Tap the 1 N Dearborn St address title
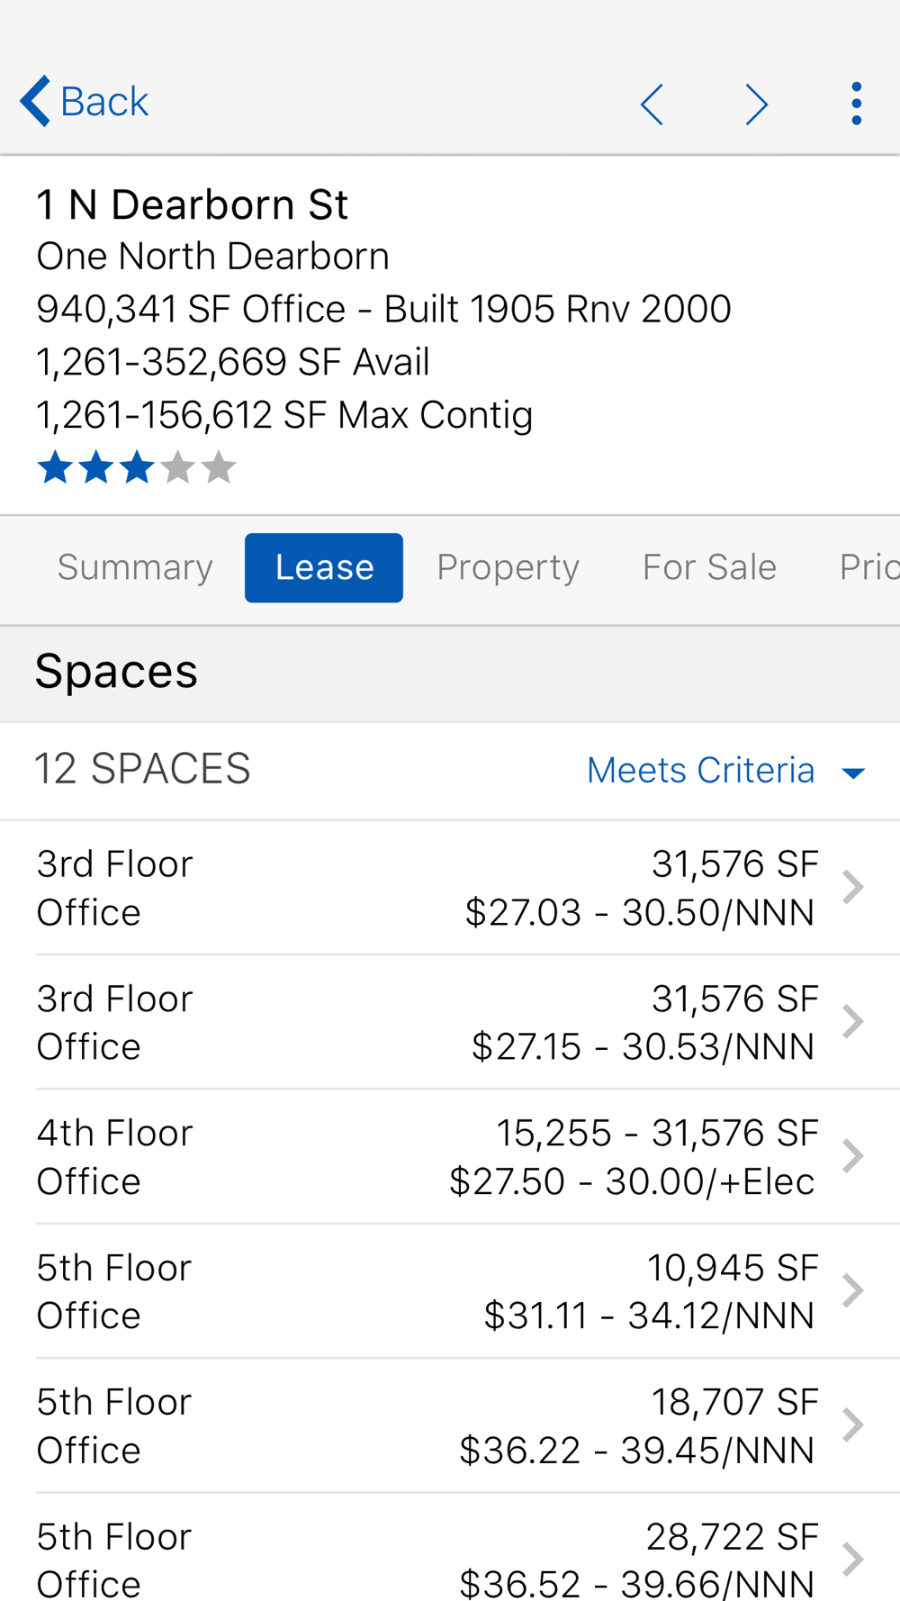Image resolution: width=900 pixels, height=1601 pixels. coord(192,205)
